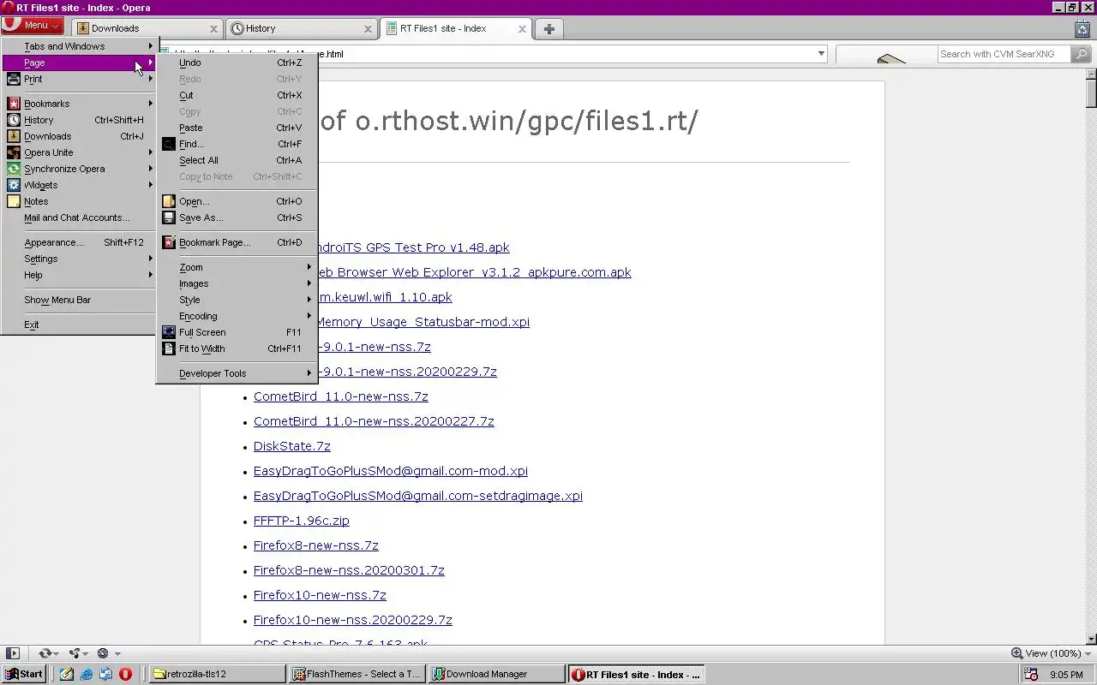Switch to the History tab

tap(302, 28)
